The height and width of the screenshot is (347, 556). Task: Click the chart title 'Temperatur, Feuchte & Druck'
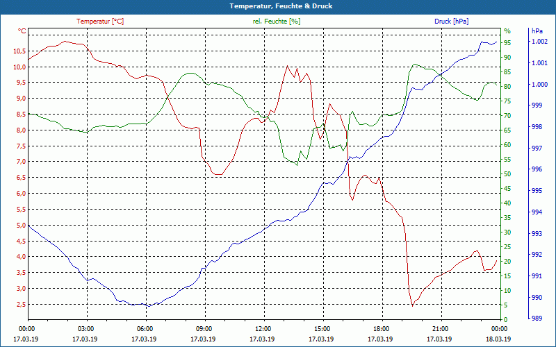[x=281, y=6]
